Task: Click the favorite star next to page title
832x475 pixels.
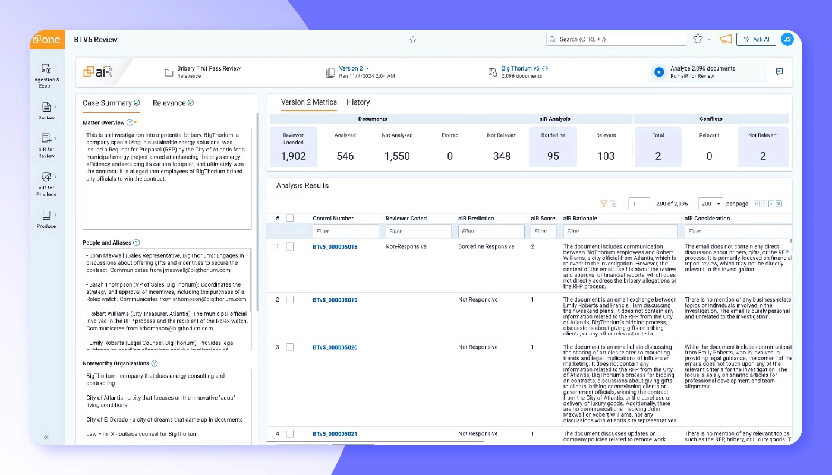Action: pos(413,40)
